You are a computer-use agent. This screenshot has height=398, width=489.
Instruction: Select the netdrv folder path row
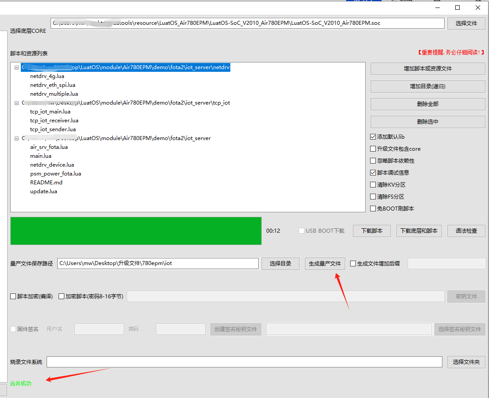click(x=126, y=67)
